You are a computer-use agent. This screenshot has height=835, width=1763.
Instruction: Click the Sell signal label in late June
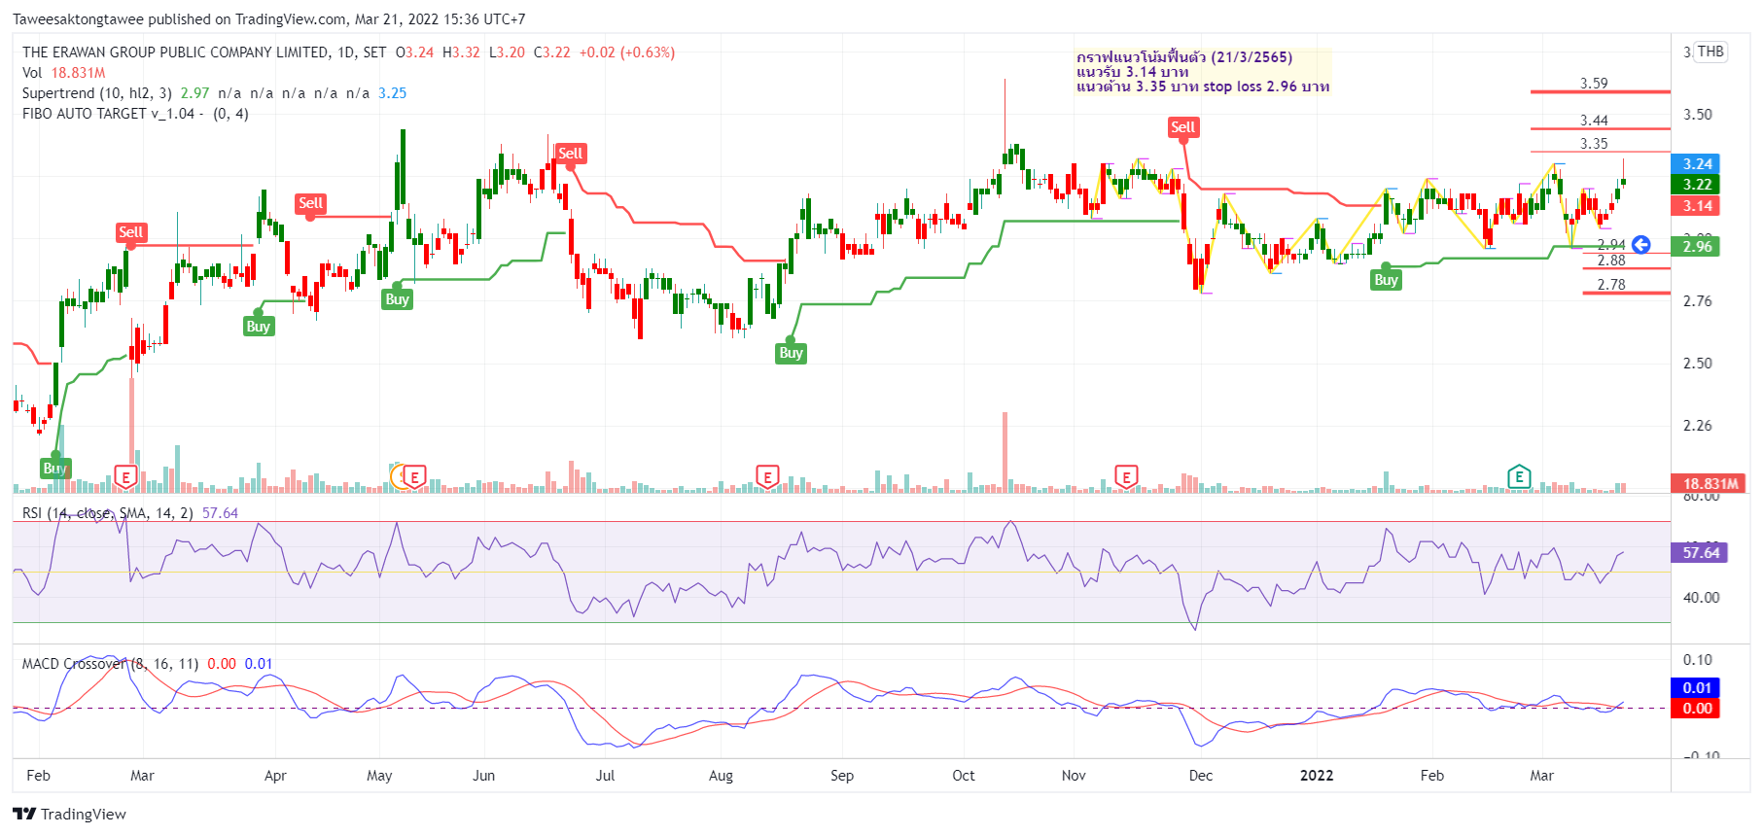(570, 154)
